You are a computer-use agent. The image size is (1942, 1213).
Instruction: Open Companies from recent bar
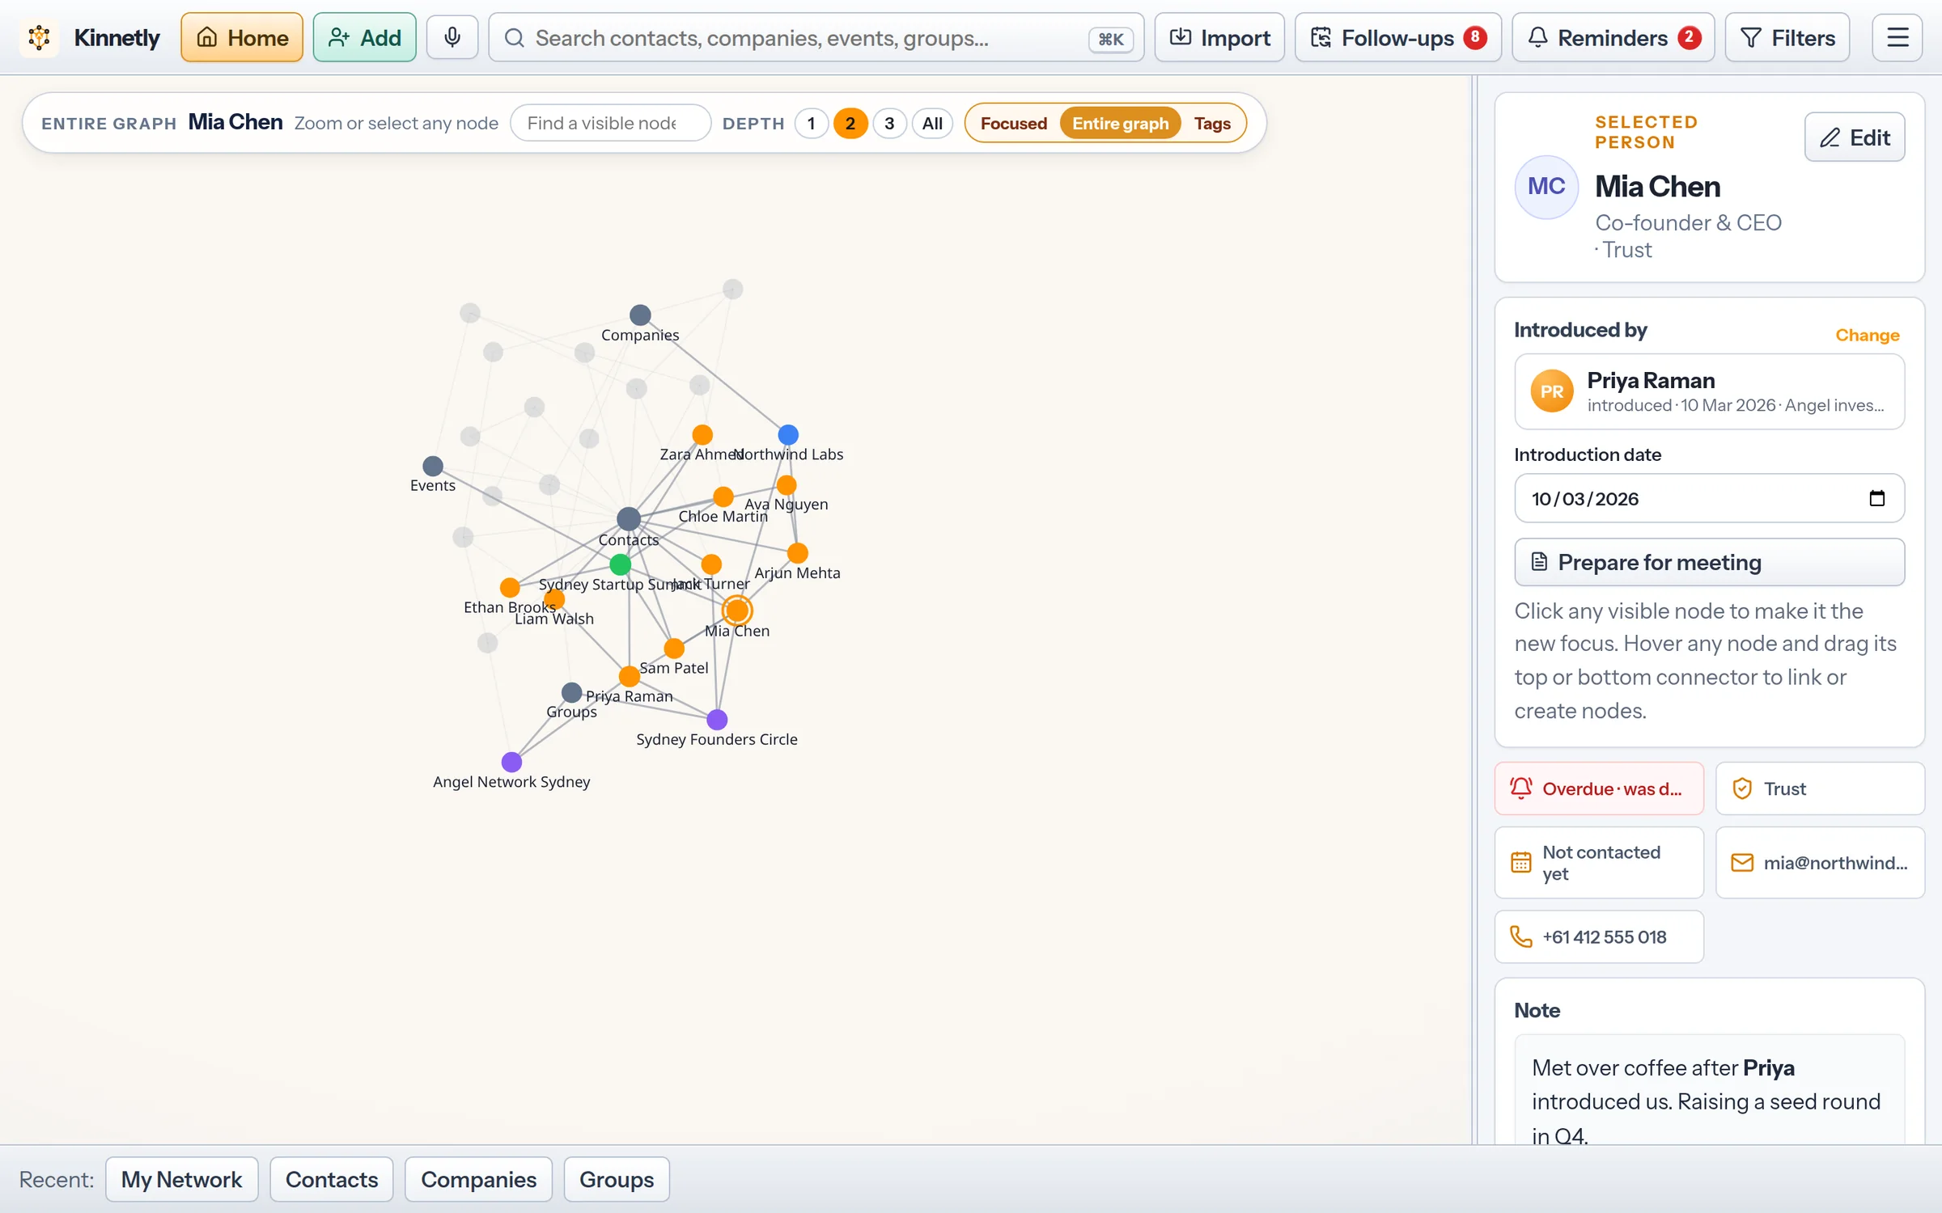pyautogui.click(x=478, y=1179)
